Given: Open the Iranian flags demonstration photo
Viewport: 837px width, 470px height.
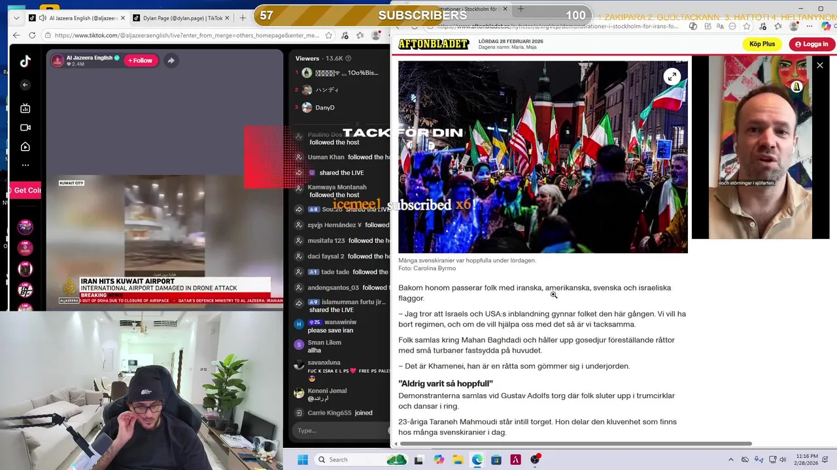Looking at the screenshot, I should [x=543, y=157].
